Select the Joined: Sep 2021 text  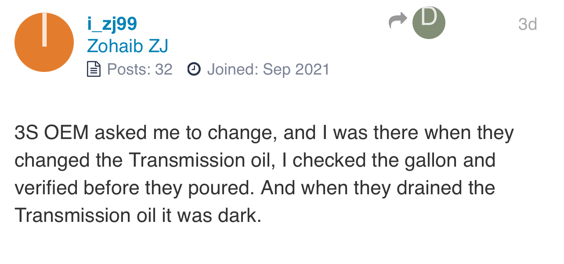pyautogui.click(x=268, y=69)
